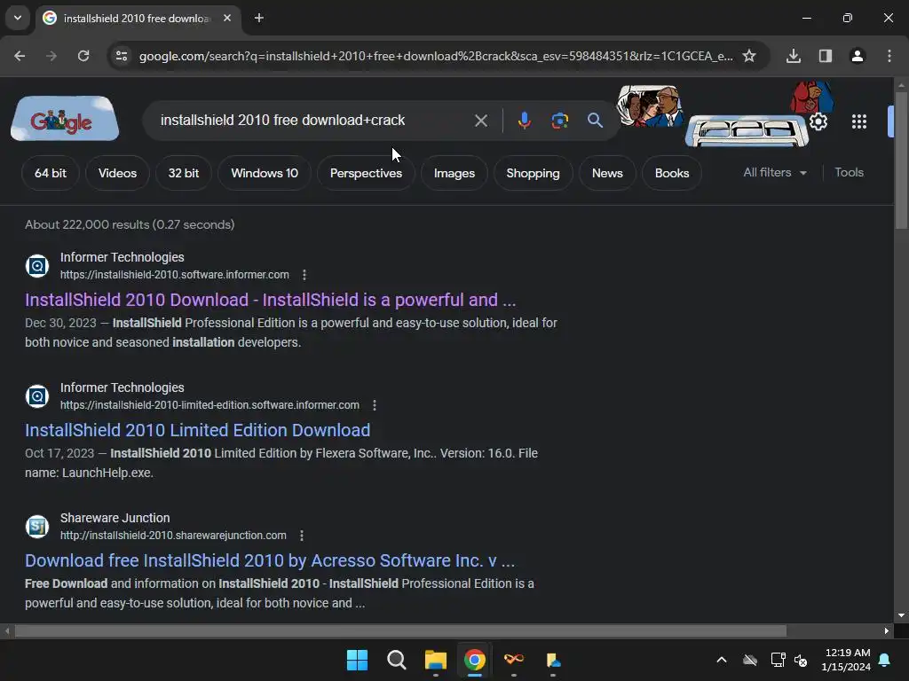Click the Google Doodle logo
This screenshot has height=681, width=909.
coord(65,119)
